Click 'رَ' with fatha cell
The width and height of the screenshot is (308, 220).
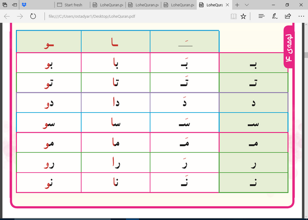[x=185, y=163]
